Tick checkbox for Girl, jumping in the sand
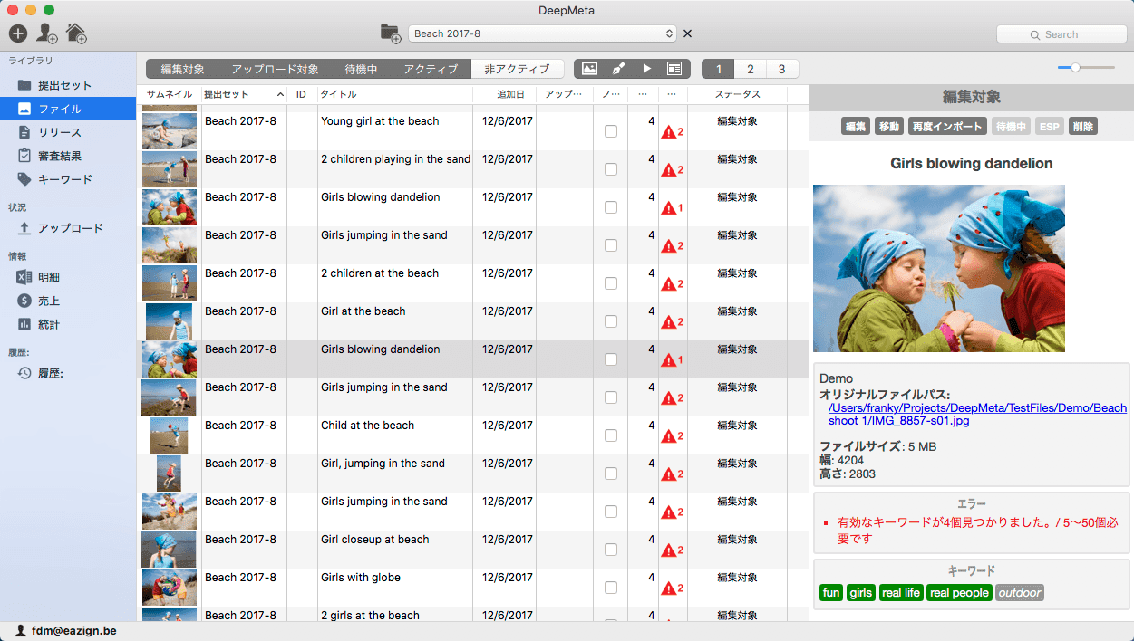 pyautogui.click(x=611, y=474)
